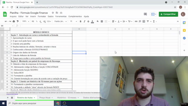Move document with folder icon

[57, 13]
